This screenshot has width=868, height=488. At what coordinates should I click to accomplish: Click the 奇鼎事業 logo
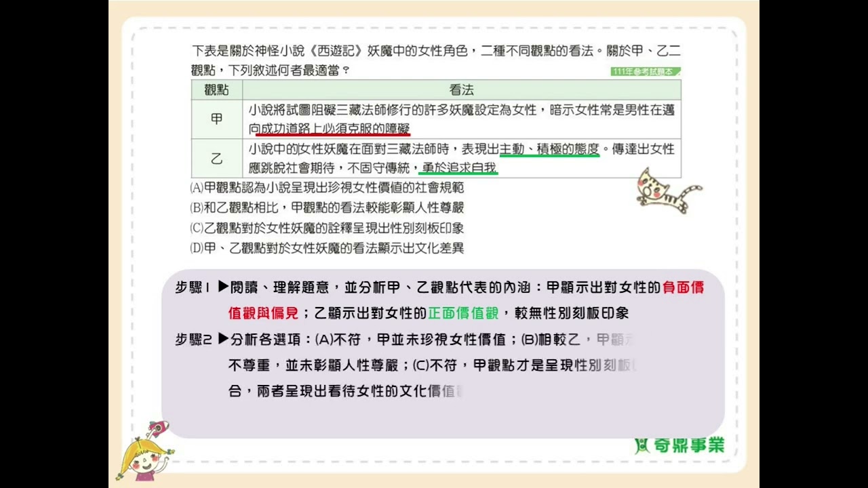coord(679,445)
